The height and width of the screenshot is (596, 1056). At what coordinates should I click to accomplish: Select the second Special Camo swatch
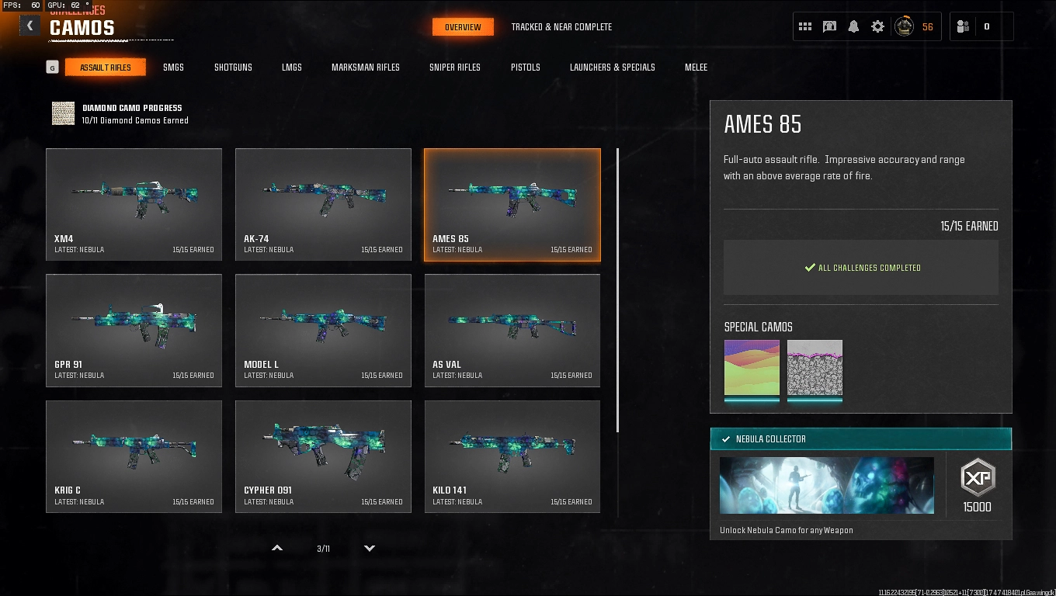tap(815, 368)
